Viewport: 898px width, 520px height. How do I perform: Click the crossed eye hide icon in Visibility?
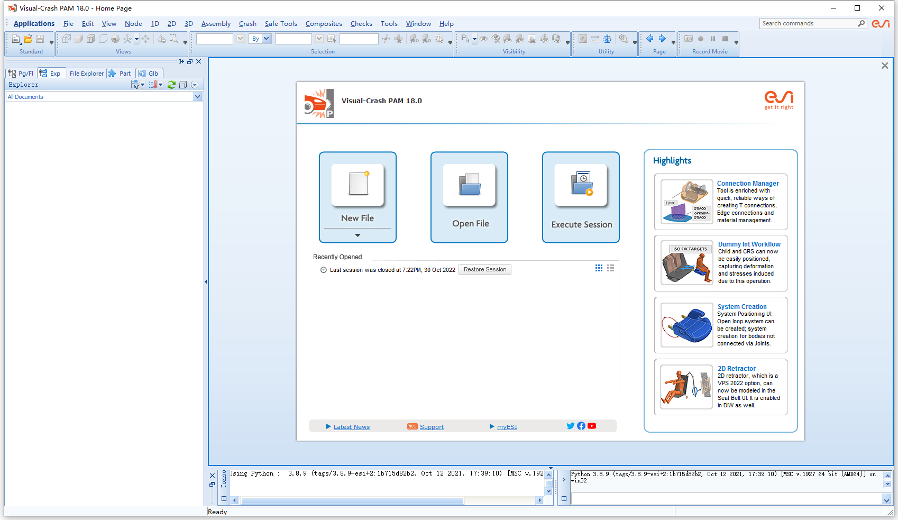pyautogui.click(x=496, y=39)
